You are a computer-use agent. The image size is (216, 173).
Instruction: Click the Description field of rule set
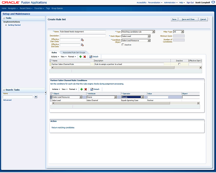pos(83,35)
